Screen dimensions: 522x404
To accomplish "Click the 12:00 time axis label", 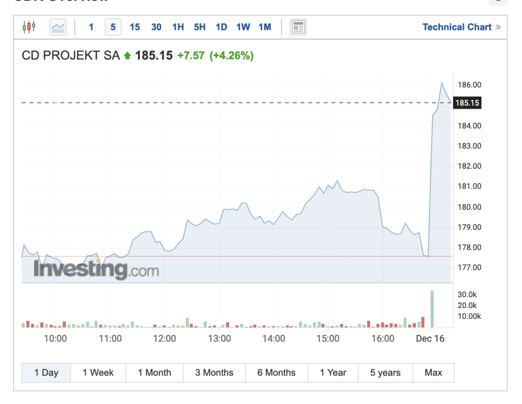I will [x=165, y=339].
